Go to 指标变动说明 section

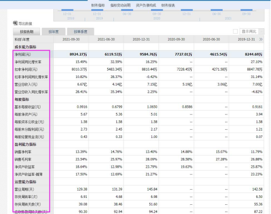[x=120, y=5]
